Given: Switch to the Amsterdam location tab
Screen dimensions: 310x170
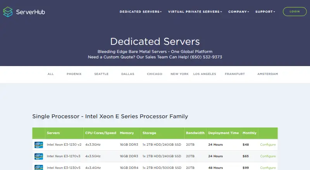Looking at the screenshot, I should (267, 74).
